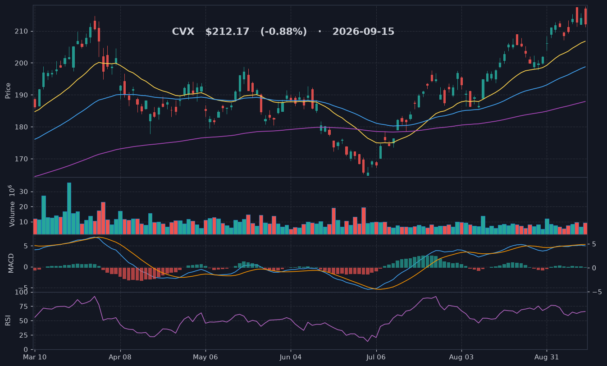Click the (-0.88%) change in title
The image size is (607, 366).
click(x=283, y=32)
